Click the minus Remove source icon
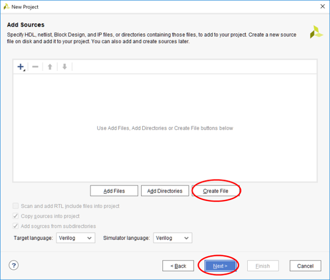 tap(35, 67)
